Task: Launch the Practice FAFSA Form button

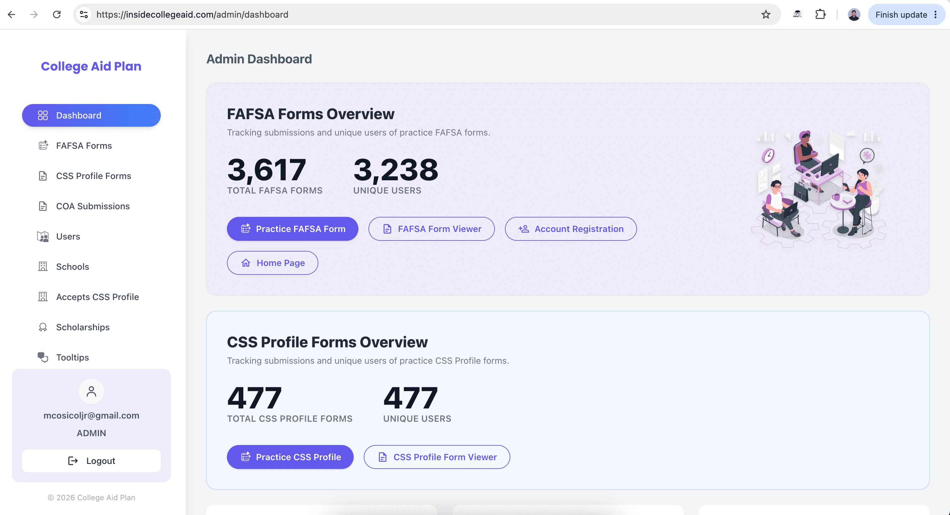Action: [x=293, y=229]
